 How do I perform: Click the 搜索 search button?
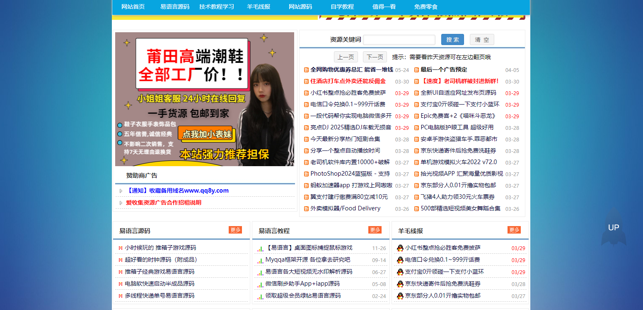point(452,39)
